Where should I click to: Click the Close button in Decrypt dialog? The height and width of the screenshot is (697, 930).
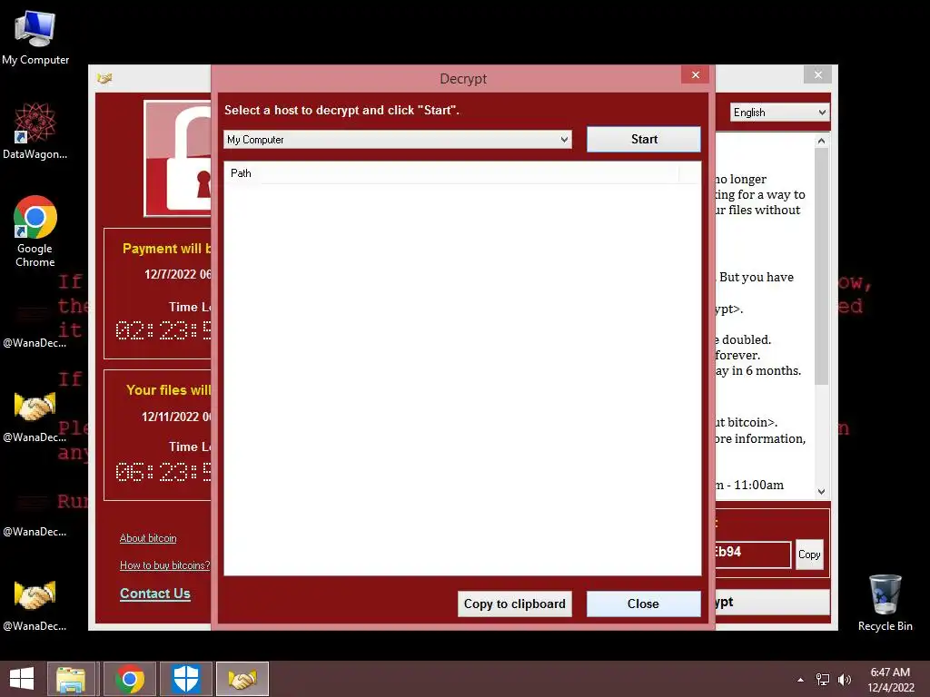[x=644, y=604]
